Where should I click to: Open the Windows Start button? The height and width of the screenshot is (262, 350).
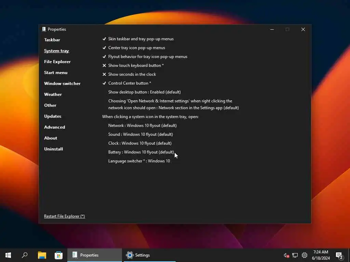point(8,255)
